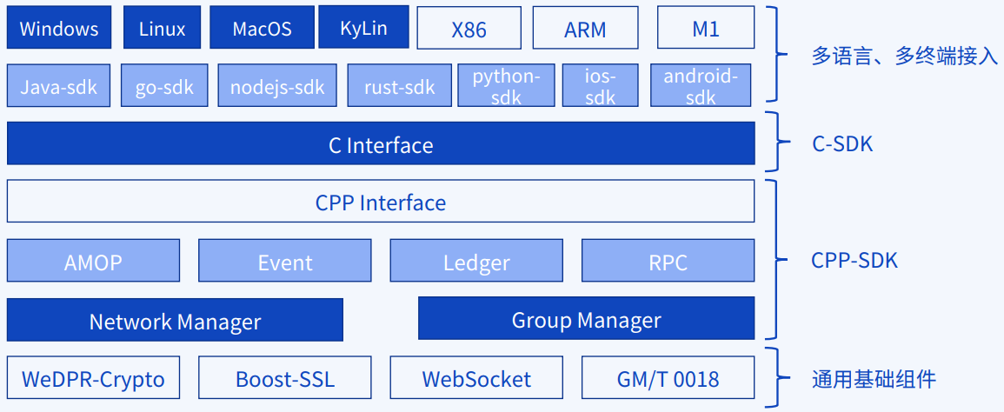1004x412 pixels.
Task: Select the Boost-SSL component box
Action: pyautogui.click(x=285, y=377)
